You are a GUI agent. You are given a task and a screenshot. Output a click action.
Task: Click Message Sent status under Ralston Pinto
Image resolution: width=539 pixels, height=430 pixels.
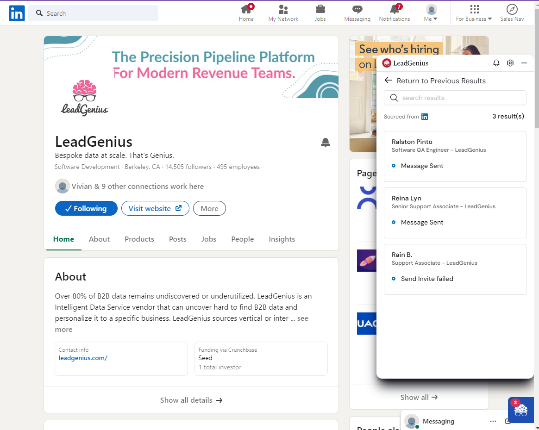coord(422,166)
